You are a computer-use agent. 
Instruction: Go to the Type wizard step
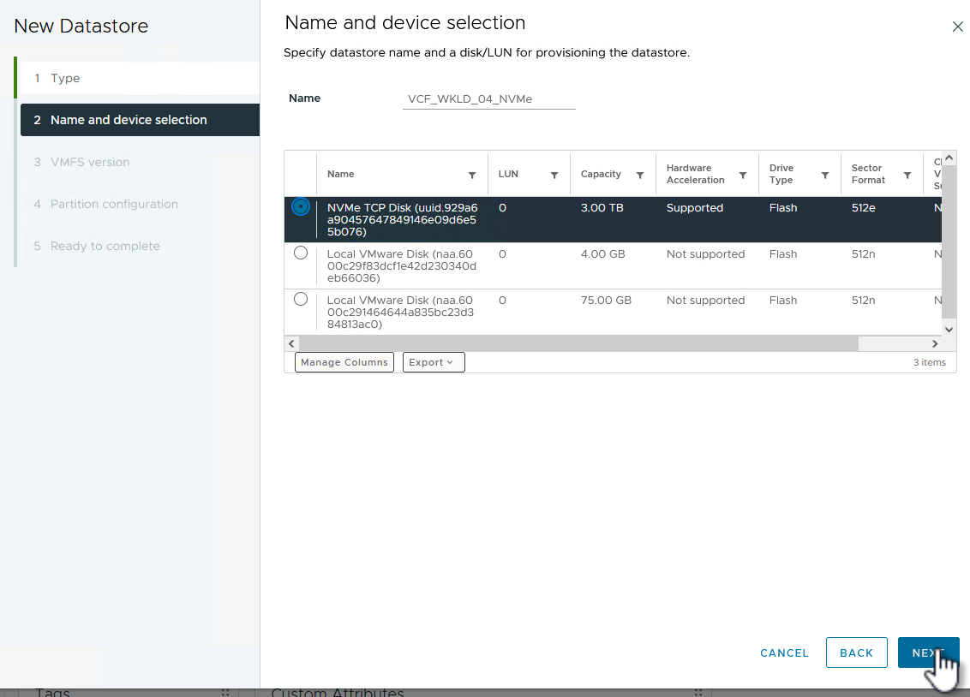pos(65,78)
